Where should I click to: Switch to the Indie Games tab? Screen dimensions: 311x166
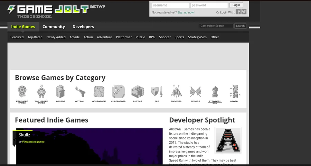click(x=23, y=27)
